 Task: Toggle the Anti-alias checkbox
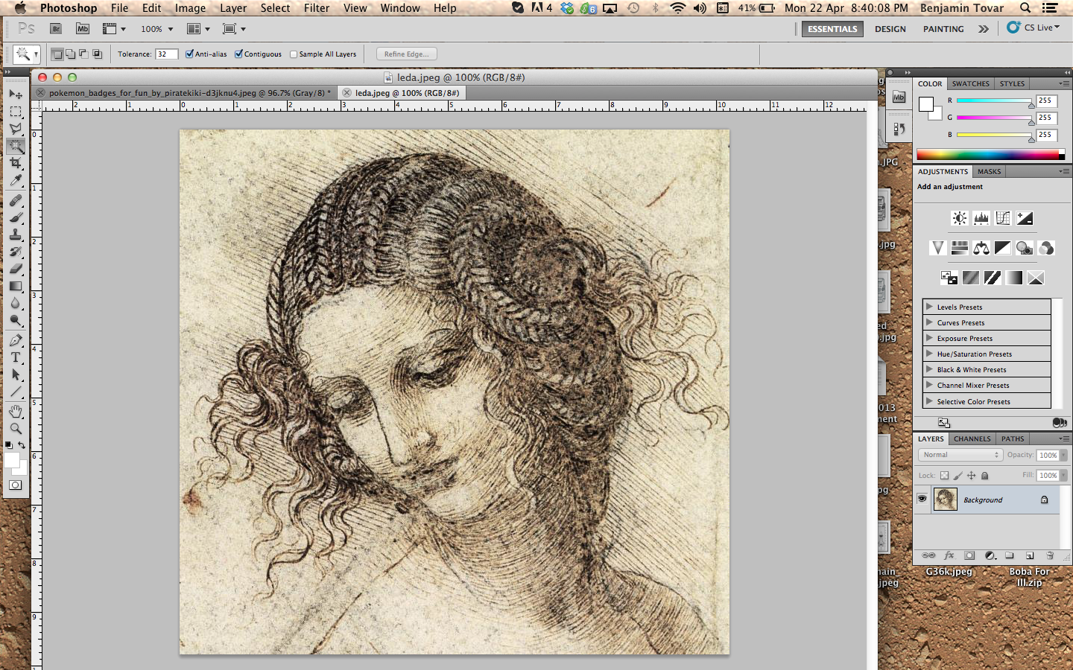coord(189,54)
